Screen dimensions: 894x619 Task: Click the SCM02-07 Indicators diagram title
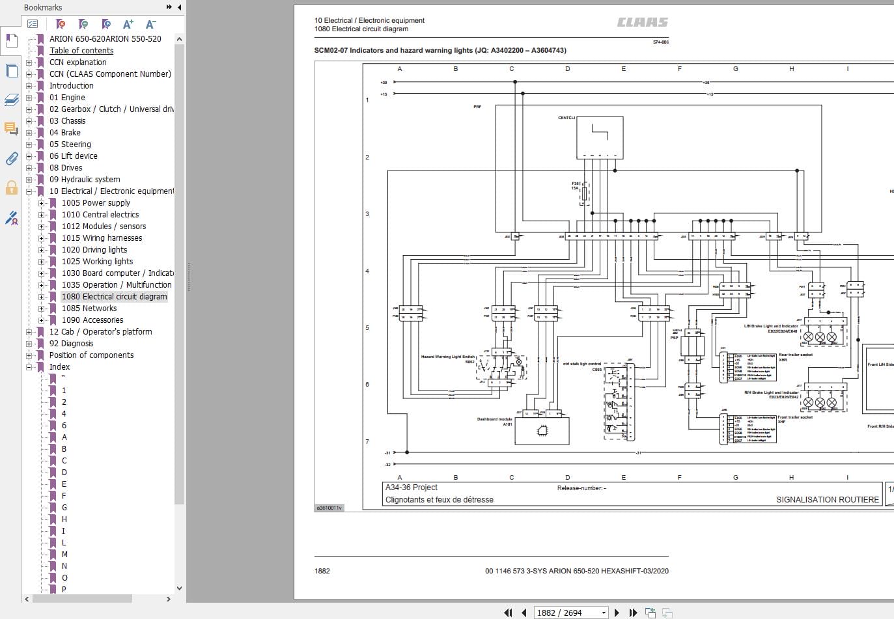click(440, 50)
